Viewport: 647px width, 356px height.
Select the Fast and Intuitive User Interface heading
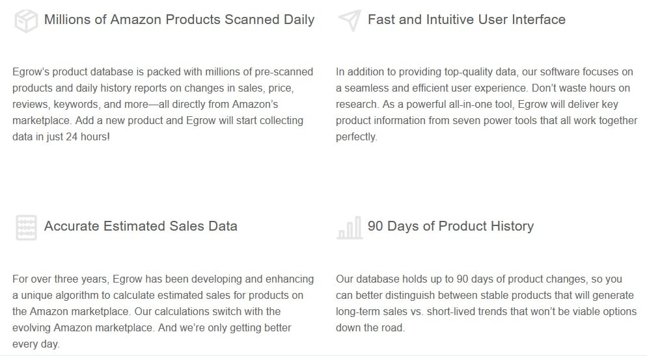[x=466, y=19]
